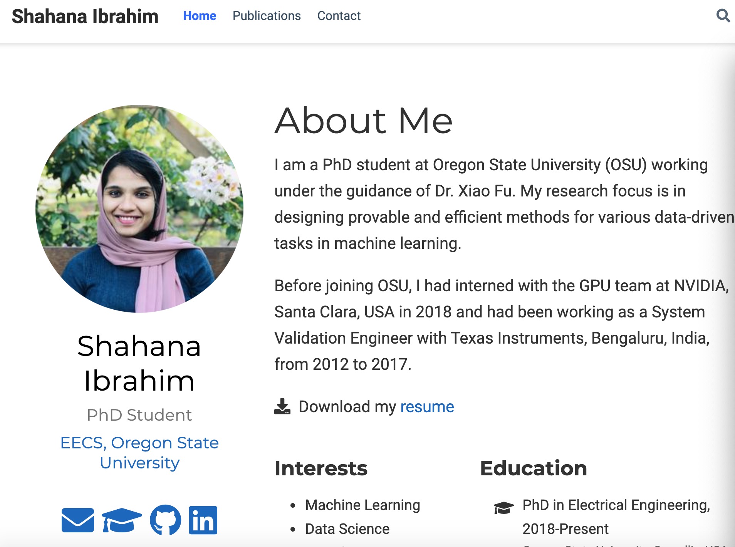735x547 pixels.
Task: Open the search icon in navbar
Action: (x=723, y=16)
